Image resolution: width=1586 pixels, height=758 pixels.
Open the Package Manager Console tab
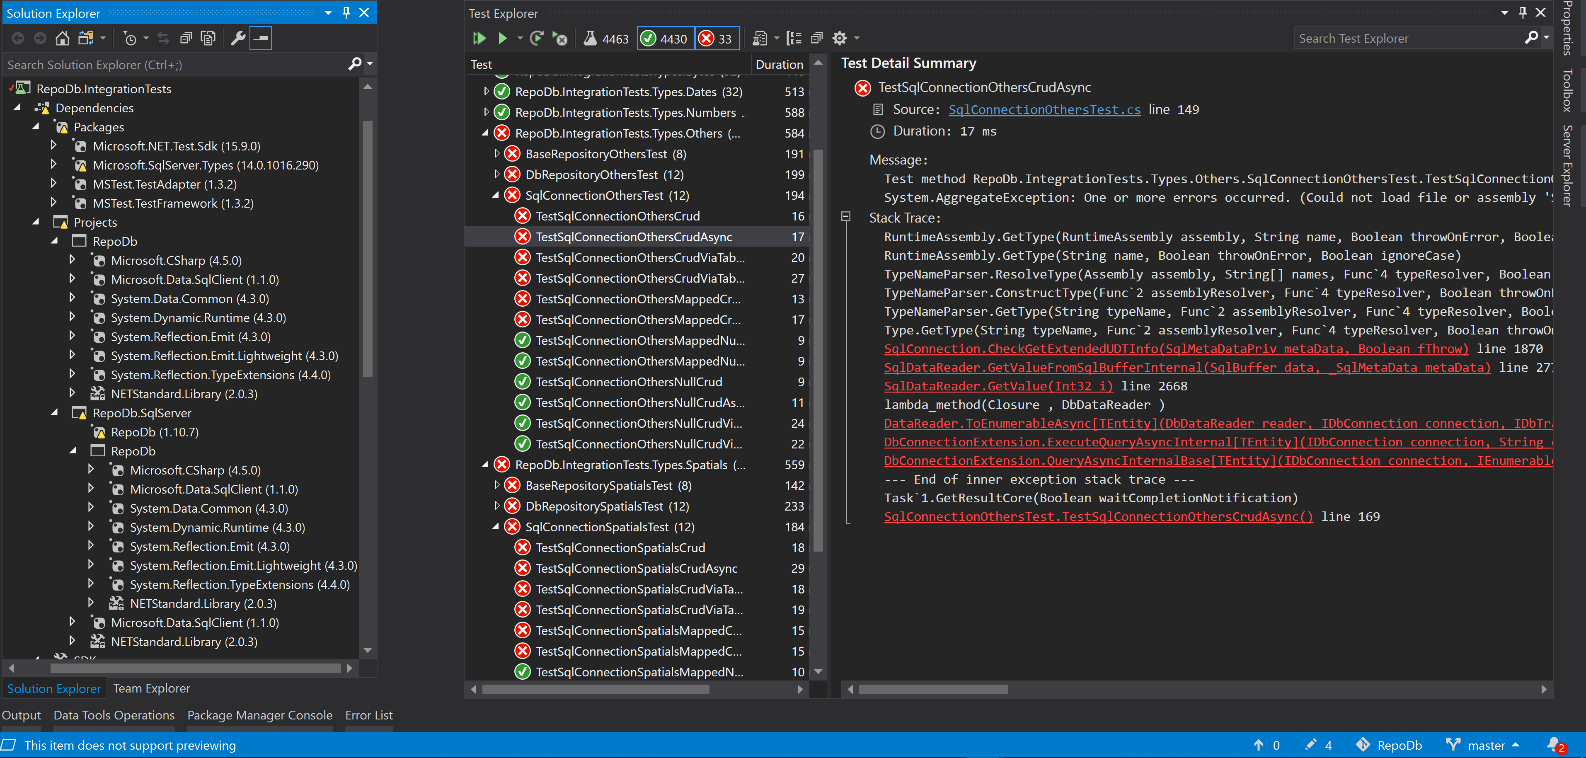click(x=259, y=715)
